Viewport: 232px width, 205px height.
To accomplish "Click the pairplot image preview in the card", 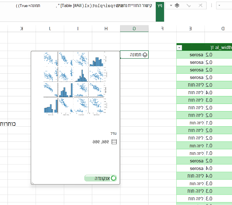I will (x=75, y=83).
